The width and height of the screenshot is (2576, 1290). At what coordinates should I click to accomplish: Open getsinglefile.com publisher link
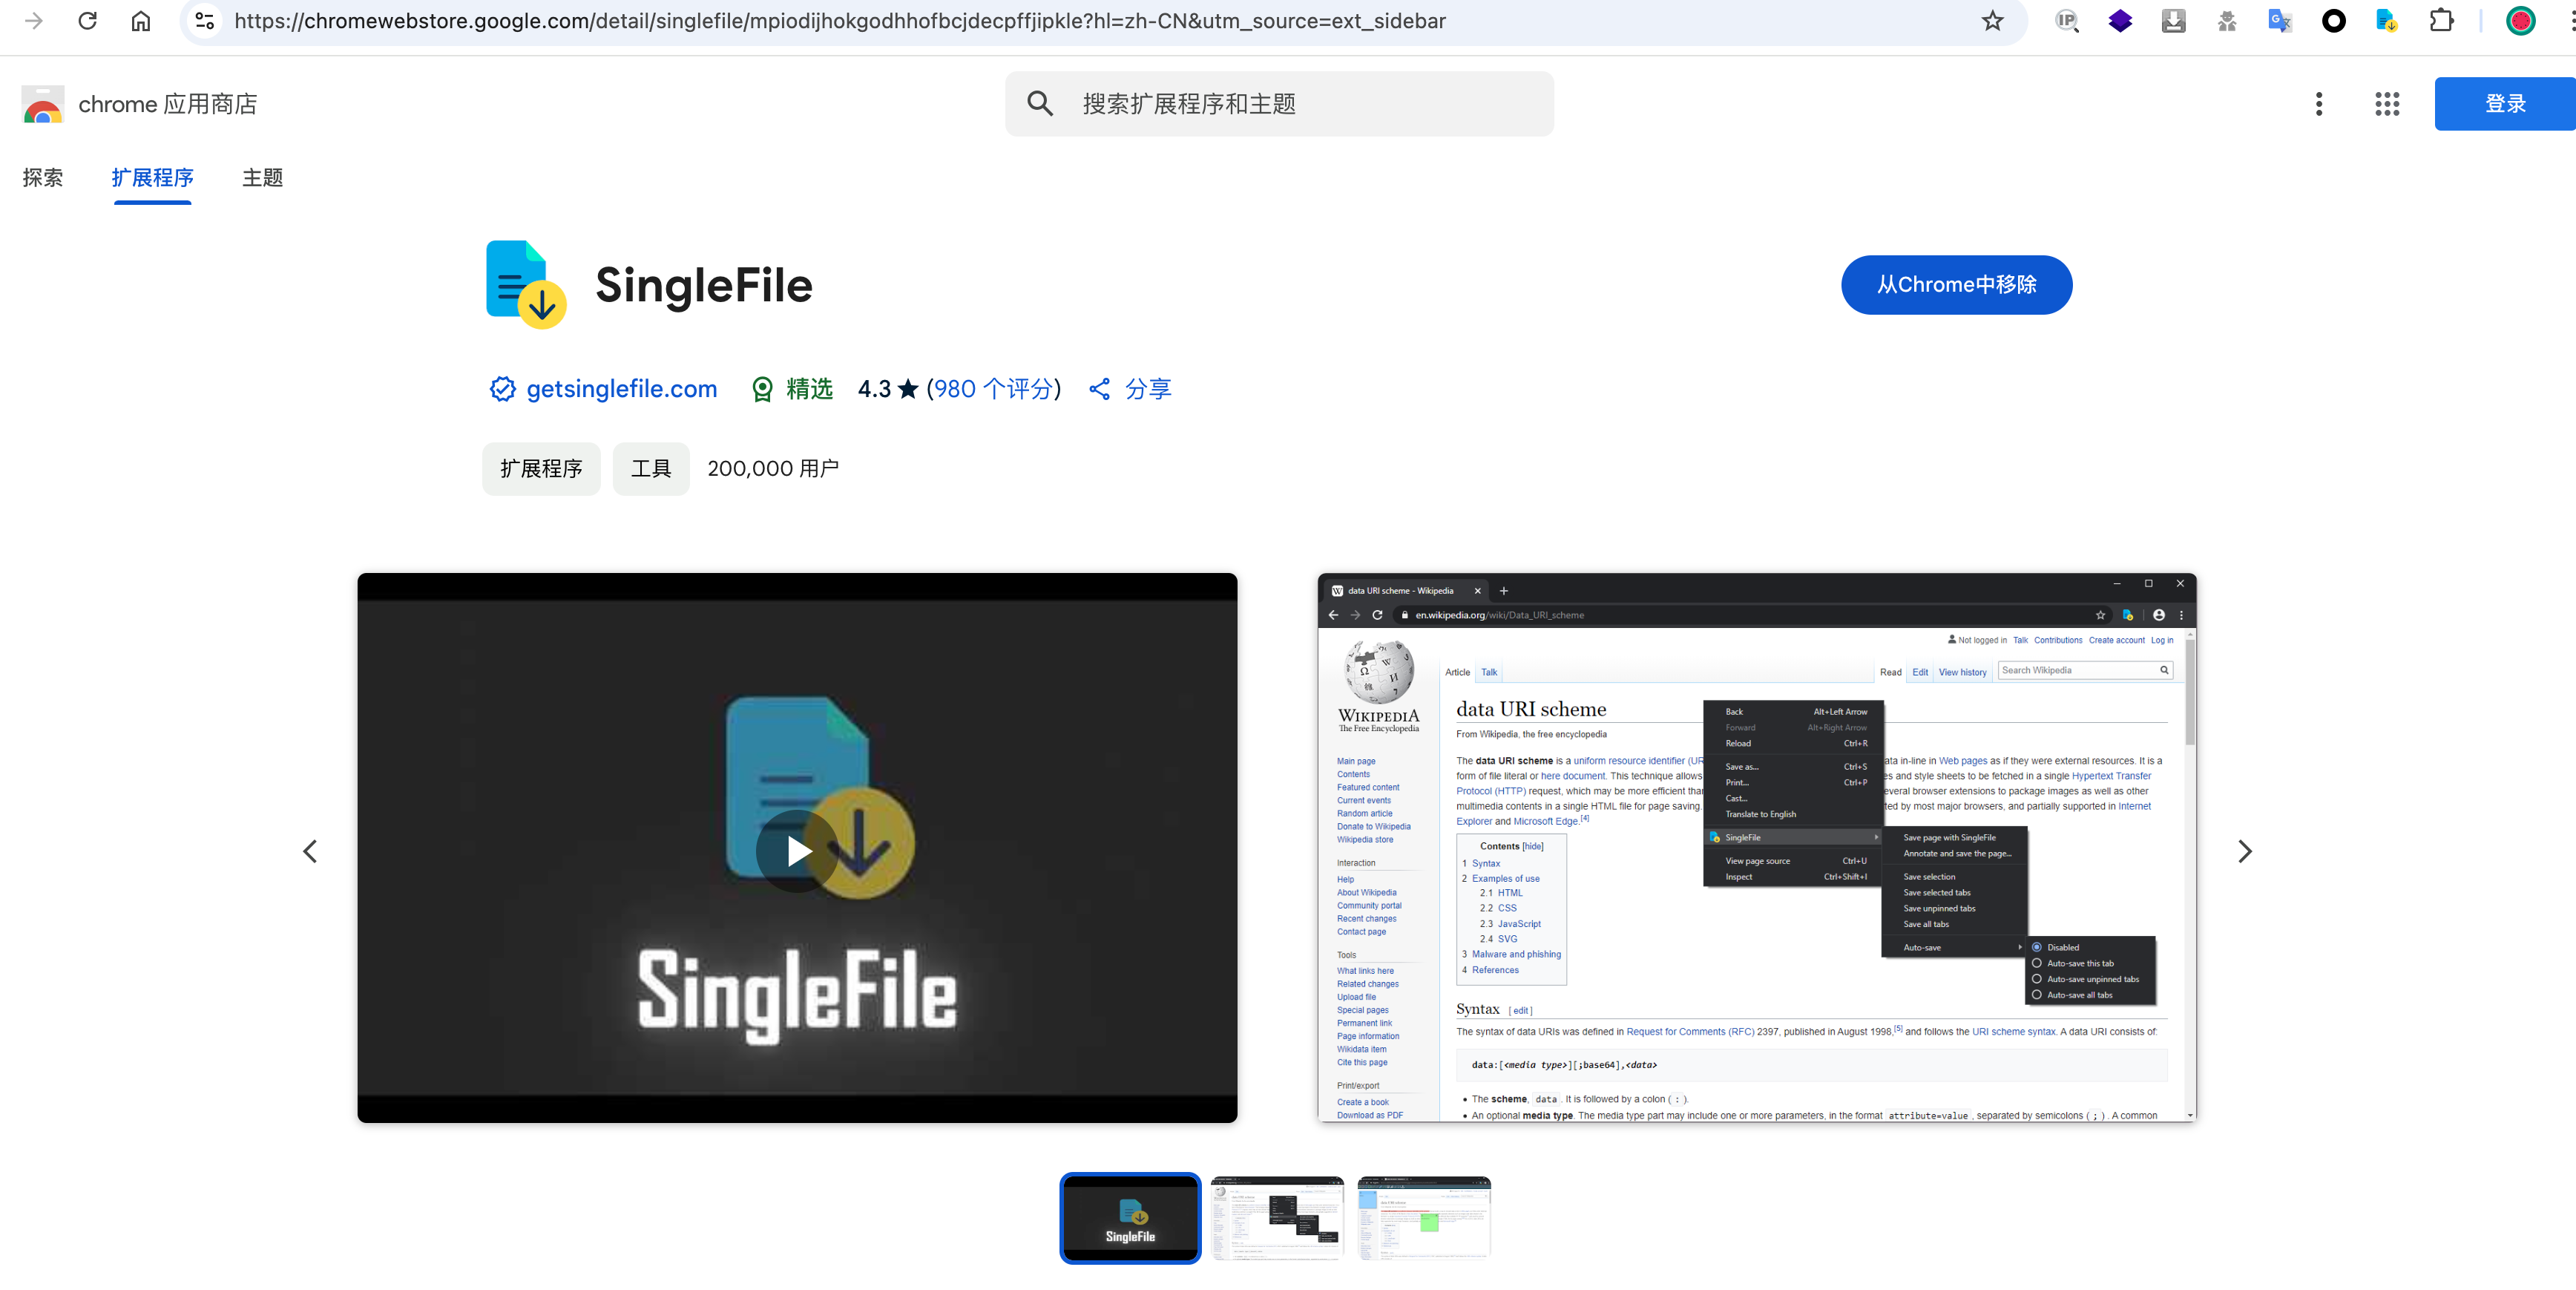621,390
